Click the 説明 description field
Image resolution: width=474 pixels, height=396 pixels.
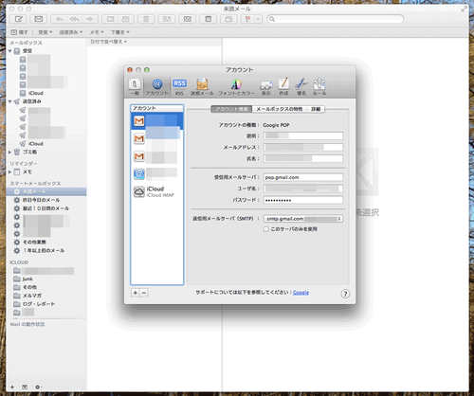[303, 136]
